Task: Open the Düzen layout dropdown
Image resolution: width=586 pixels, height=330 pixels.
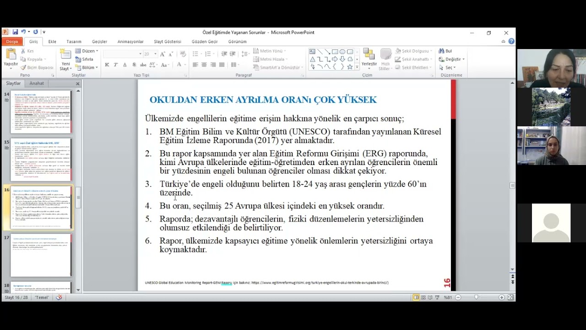Action: tap(87, 51)
